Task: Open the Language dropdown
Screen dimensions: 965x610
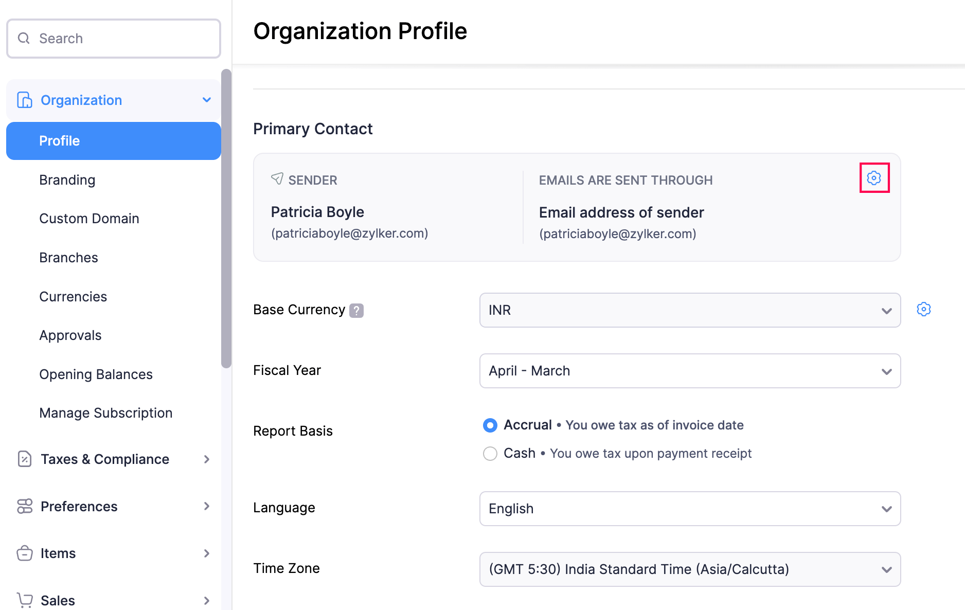Action: click(690, 509)
